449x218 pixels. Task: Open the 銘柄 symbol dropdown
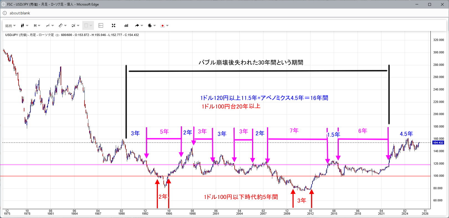[x=10, y=26]
